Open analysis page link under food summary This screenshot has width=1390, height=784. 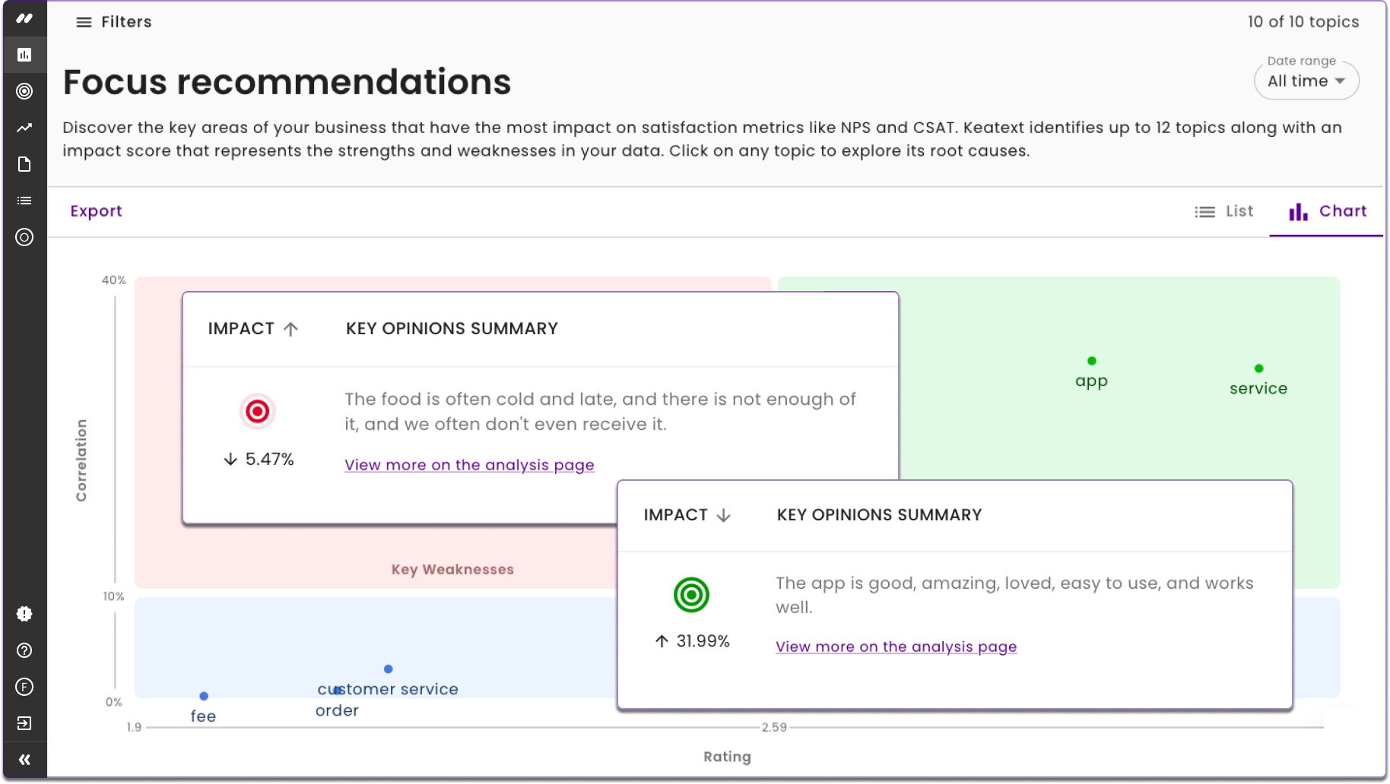pos(469,465)
